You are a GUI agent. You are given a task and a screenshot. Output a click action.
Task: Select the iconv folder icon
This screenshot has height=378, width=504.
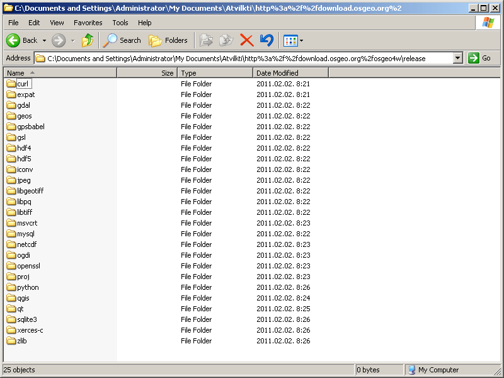pyautogui.click(x=11, y=169)
